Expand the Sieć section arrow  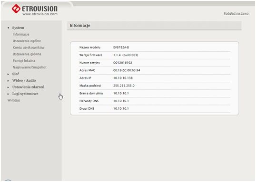point(8,74)
